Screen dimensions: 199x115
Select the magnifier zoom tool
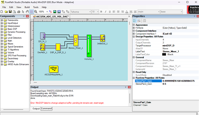coord(36,12)
